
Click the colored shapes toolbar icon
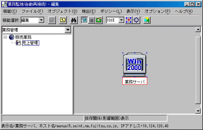147,20
